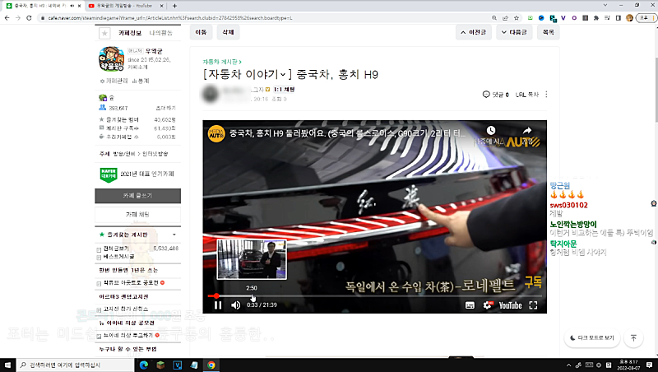Image resolution: width=658 pixels, height=372 pixels.
Task: Open Chrome media control playlist icon
Action: 607,18
